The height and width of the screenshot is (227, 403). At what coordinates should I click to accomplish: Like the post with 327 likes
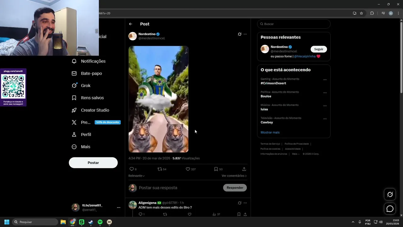pyautogui.click(x=188, y=169)
